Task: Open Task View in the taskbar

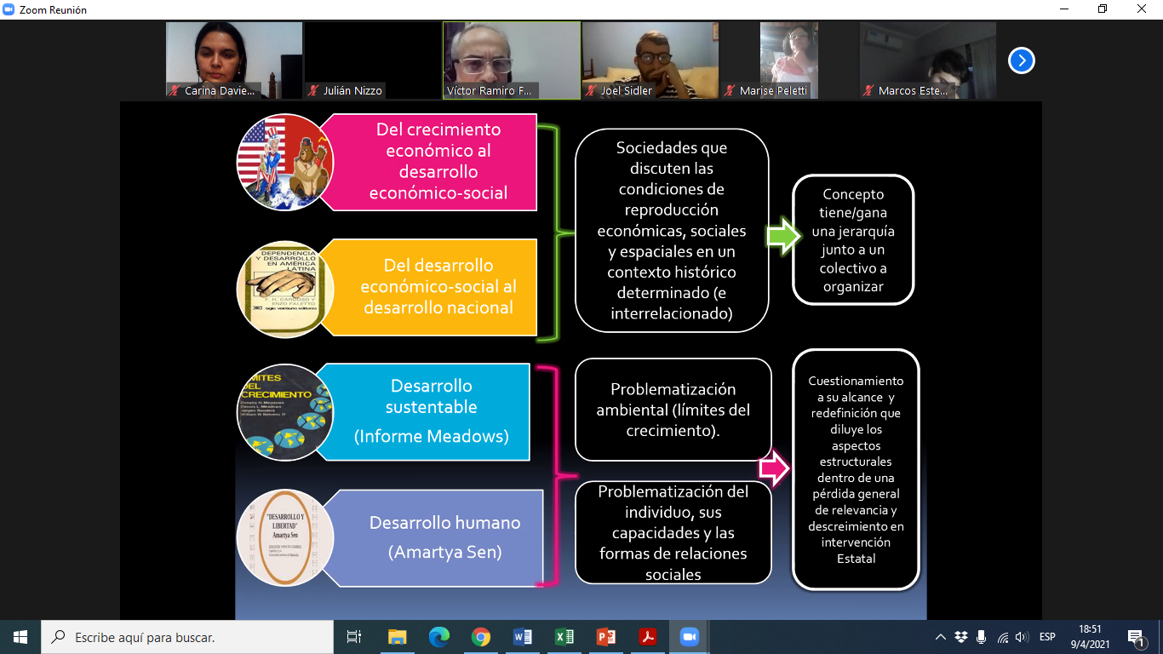Action: 354,637
